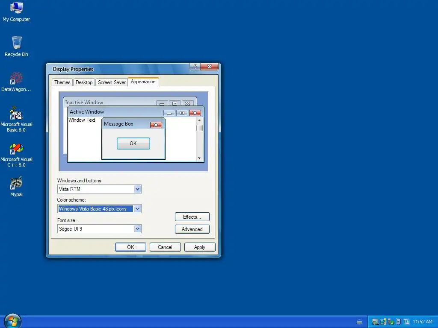Click the Active Window preview minimize button
The width and height of the screenshot is (438, 328).
click(x=169, y=113)
